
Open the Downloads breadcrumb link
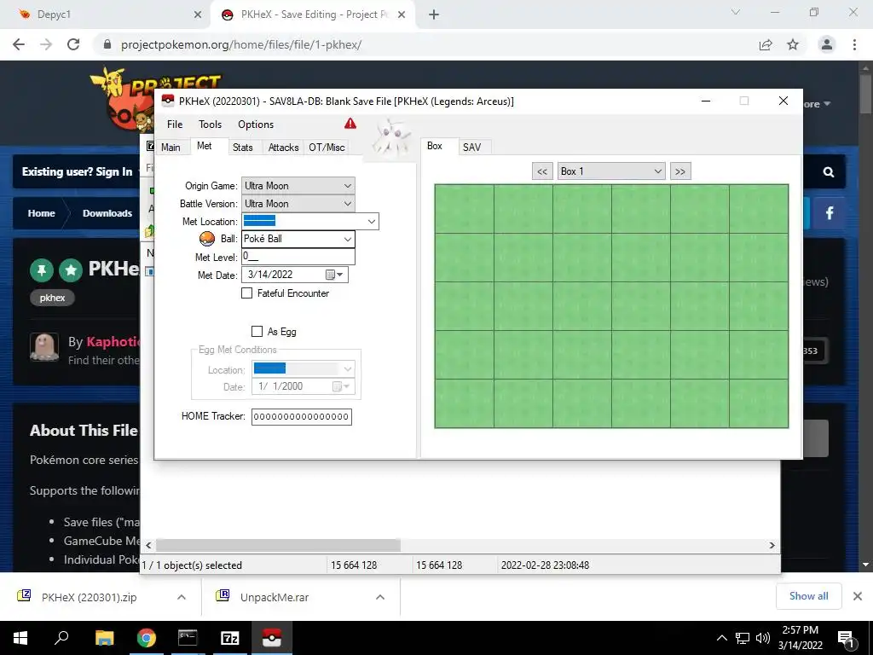(107, 212)
